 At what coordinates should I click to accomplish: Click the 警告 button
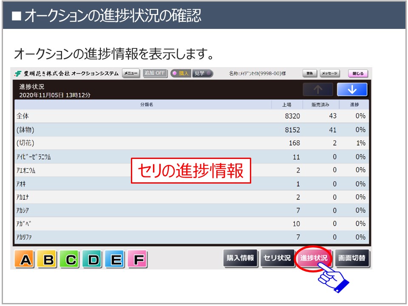tap(310, 74)
